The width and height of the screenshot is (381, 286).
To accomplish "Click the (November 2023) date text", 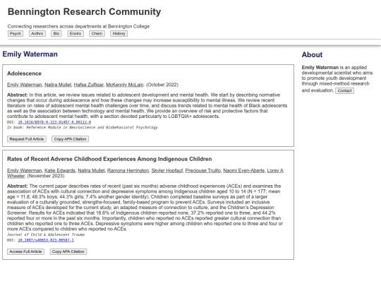I will point(46,176).
